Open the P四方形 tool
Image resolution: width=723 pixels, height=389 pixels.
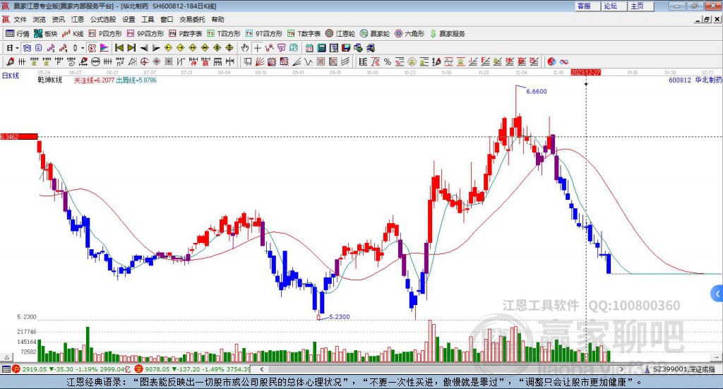tap(105, 34)
